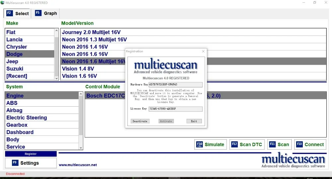Click the Register button
Viewport: 332px width, 179px height.
tap(31, 154)
